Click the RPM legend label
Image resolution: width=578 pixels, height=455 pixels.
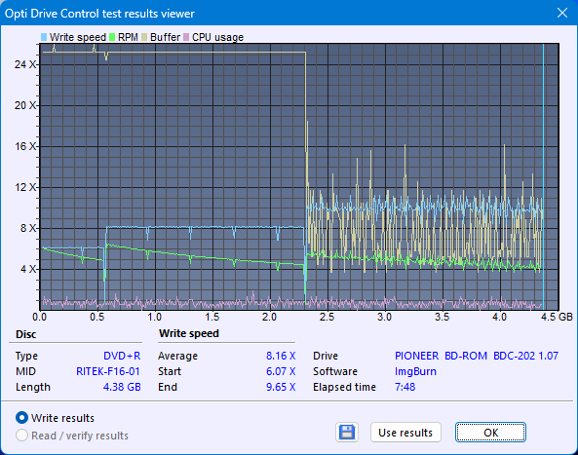point(128,37)
